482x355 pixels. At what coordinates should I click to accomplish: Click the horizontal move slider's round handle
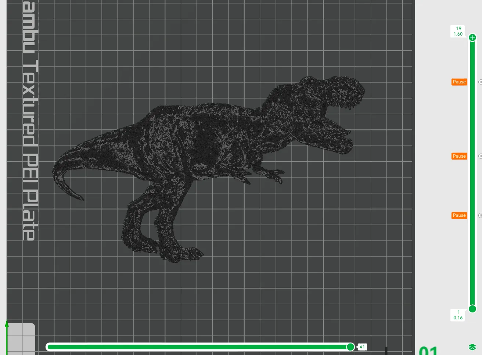click(350, 347)
